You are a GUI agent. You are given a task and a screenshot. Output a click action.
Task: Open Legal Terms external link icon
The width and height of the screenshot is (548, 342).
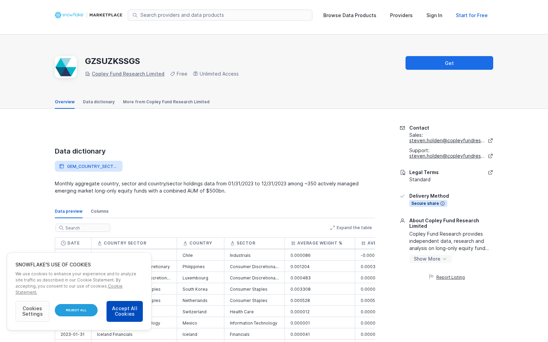pyautogui.click(x=490, y=172)
